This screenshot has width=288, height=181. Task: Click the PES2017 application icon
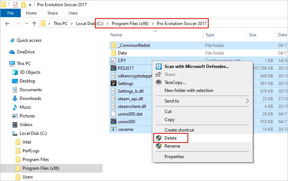114,68
